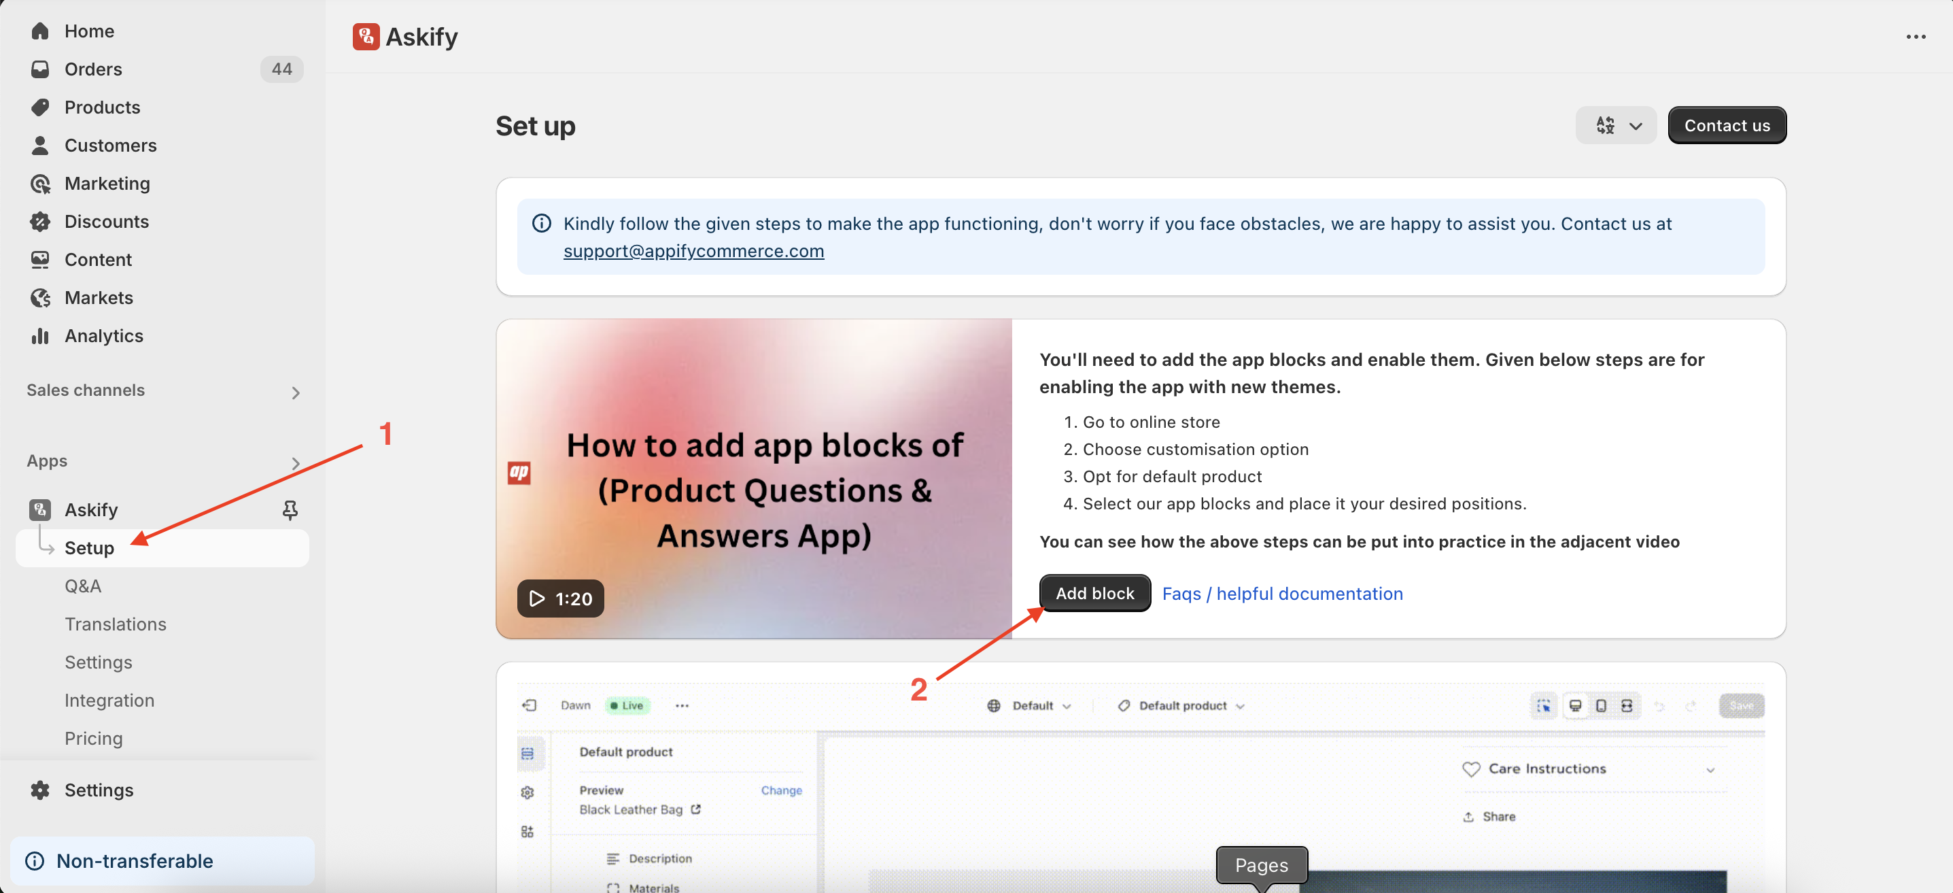Click the Settings gear icon
Screen dimensions: 1953x893
40,790
